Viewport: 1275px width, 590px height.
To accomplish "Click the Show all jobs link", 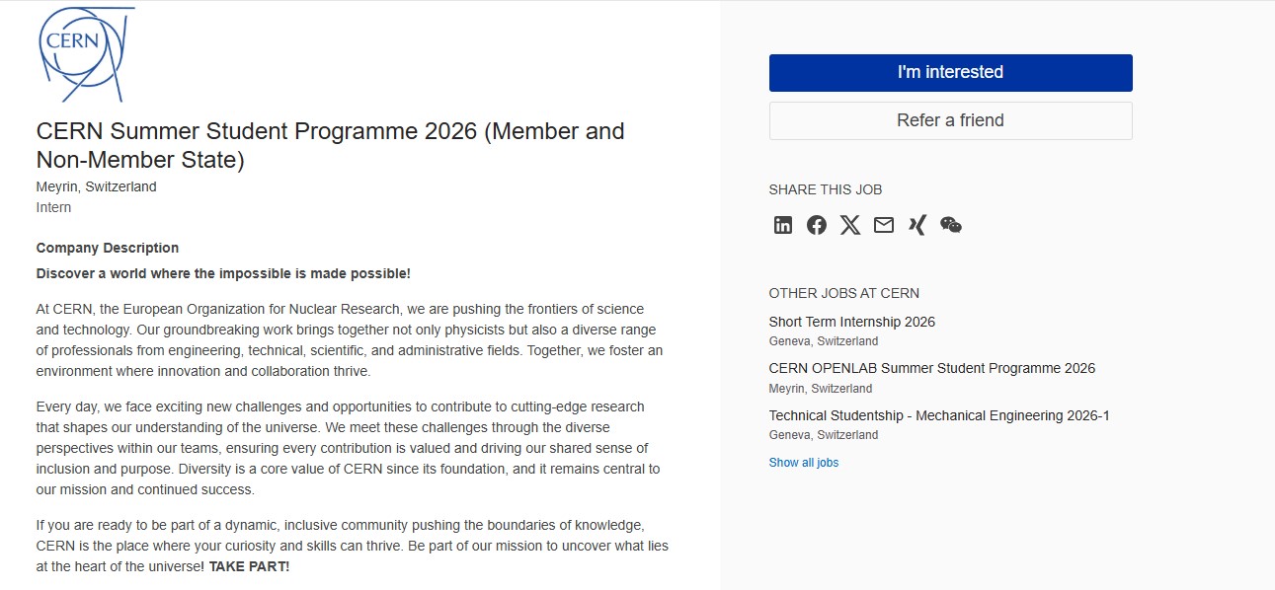I will click(x=803, y=463).
